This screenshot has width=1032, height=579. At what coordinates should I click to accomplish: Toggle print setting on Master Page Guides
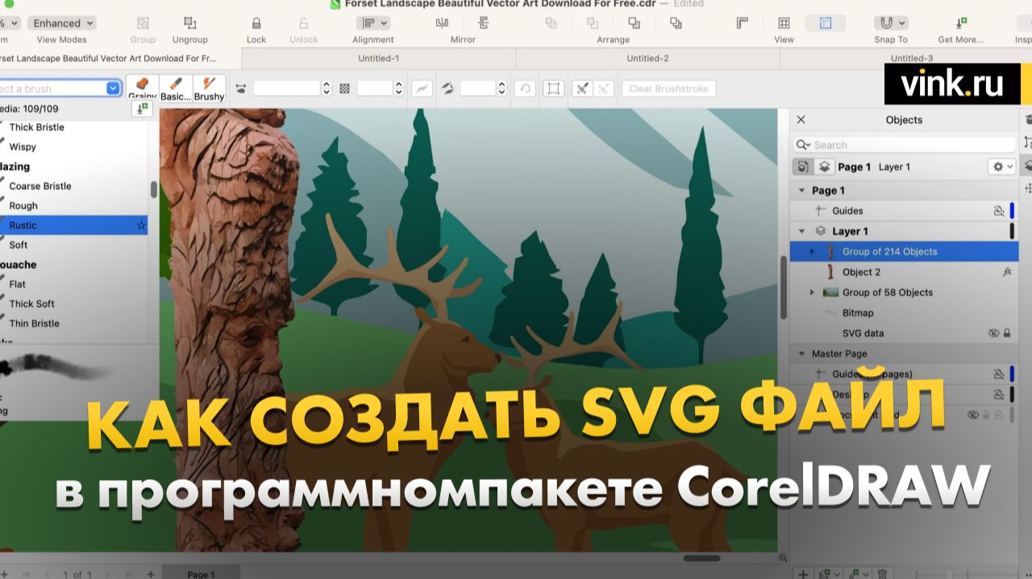(x=999, y=374)
